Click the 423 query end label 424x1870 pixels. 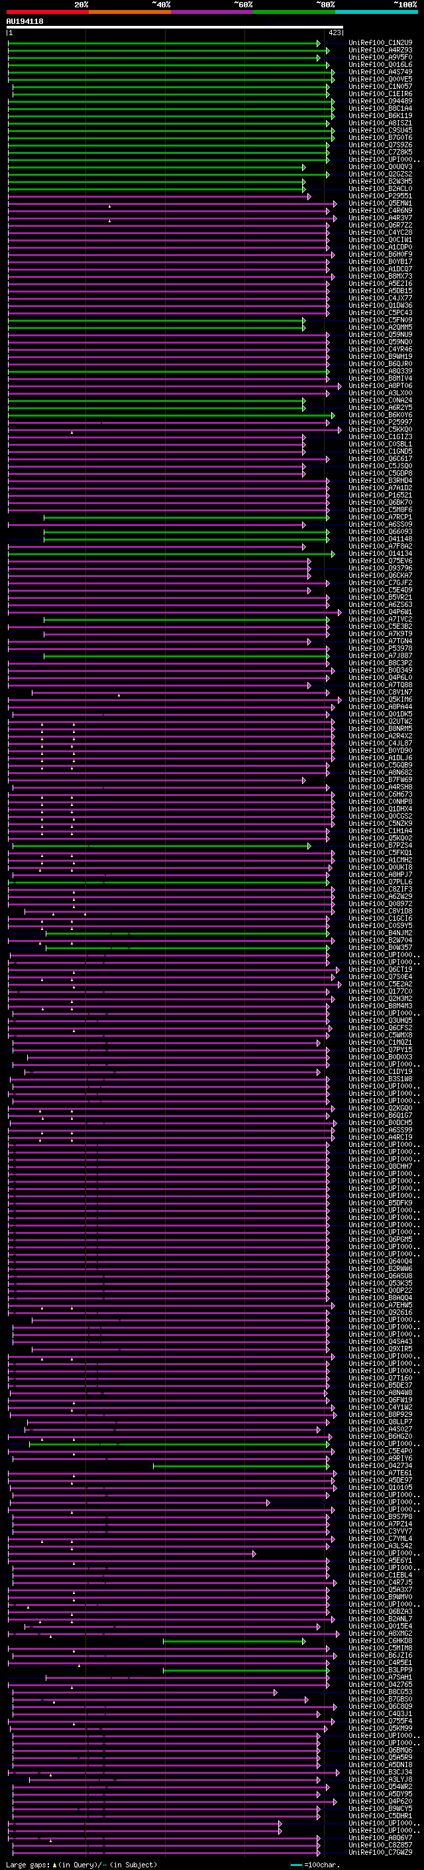point(335,33)
